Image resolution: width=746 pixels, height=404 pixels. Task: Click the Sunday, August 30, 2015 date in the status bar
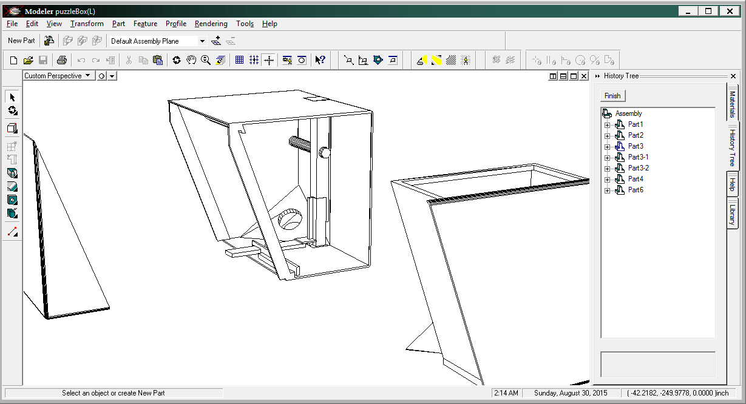571,393
